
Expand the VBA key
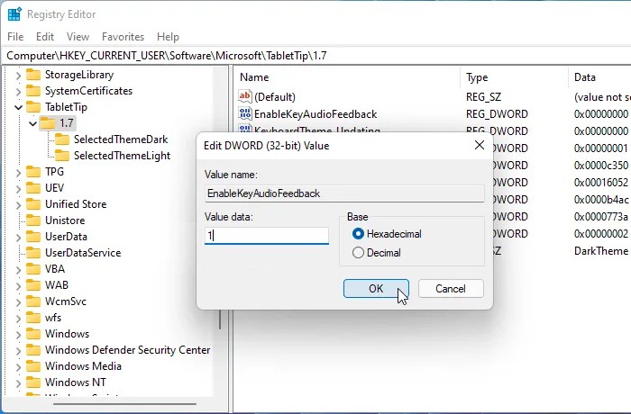[x=19, y=270]
